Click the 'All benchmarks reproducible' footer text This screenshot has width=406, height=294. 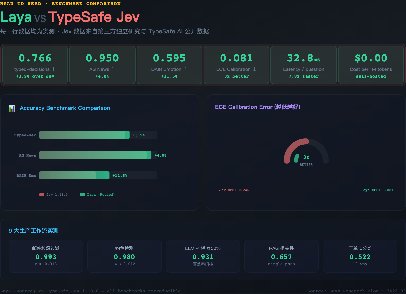pos(144,291)
